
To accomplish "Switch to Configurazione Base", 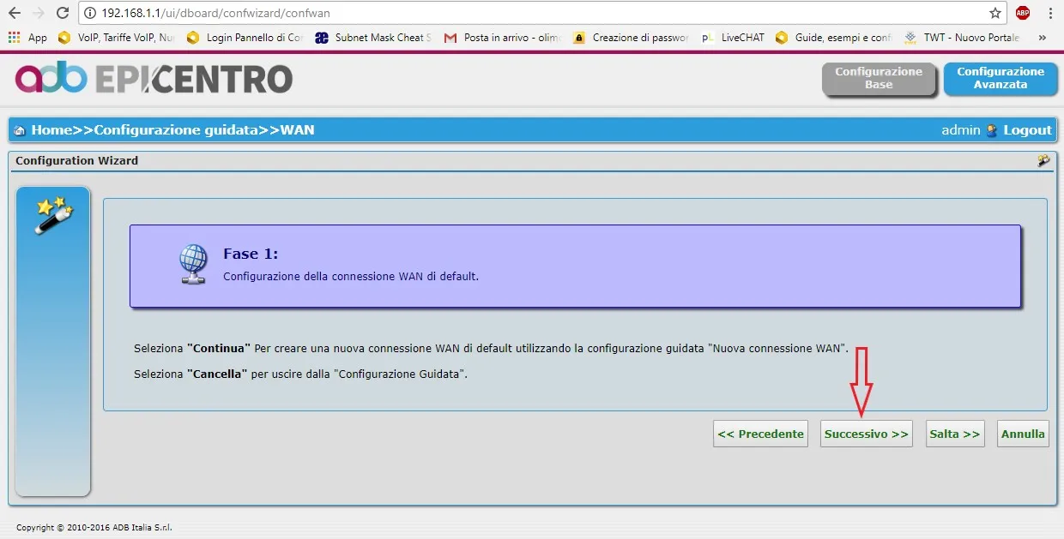I will point(878,79).
